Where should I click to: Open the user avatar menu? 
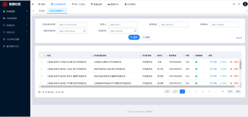pyautogui.click(x=245, y=4)
